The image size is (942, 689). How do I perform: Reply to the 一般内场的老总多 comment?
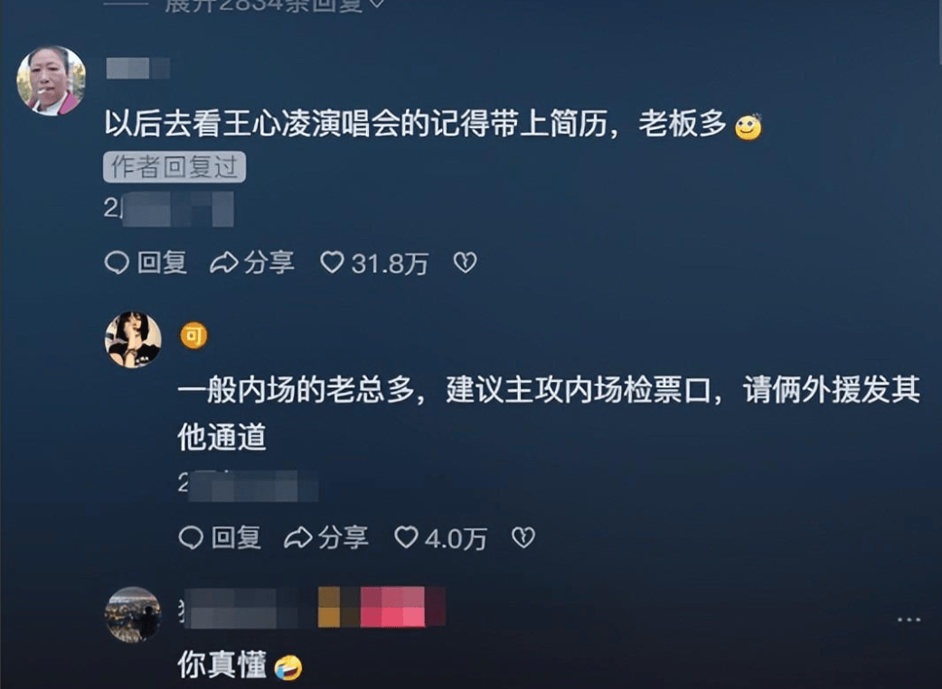pos(220,538)
